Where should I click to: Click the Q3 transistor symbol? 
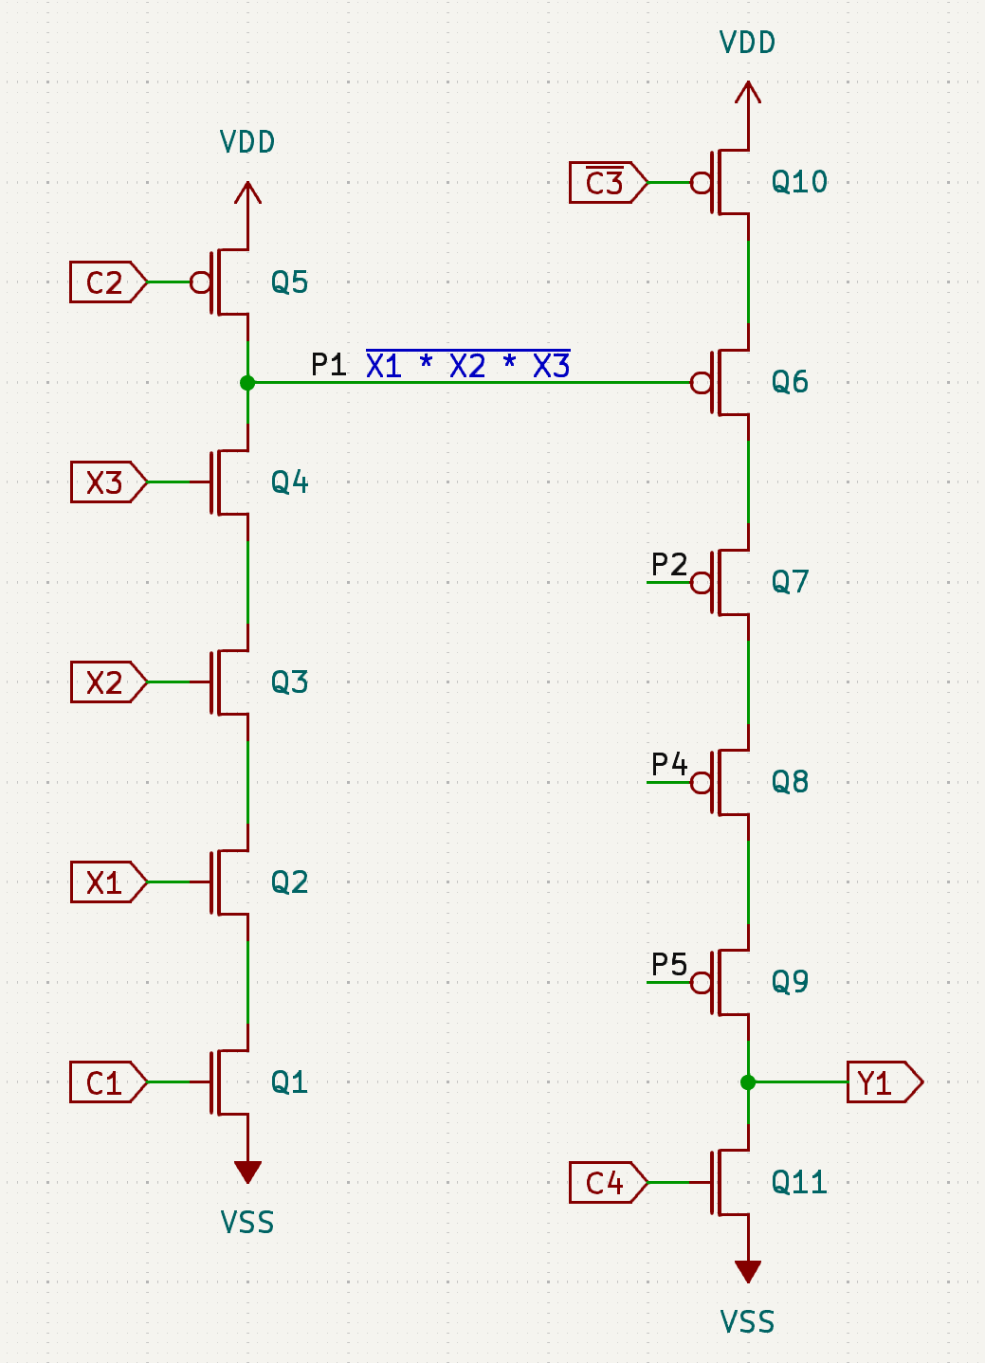click(228, 681)
